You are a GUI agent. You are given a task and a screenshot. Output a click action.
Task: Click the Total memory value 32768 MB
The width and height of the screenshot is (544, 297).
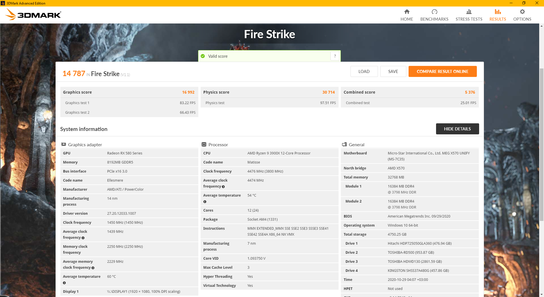pos(396,177)
